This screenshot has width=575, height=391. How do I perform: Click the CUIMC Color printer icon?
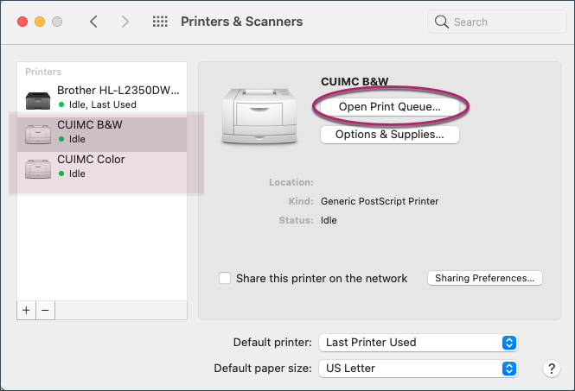[x=37, y=167]
